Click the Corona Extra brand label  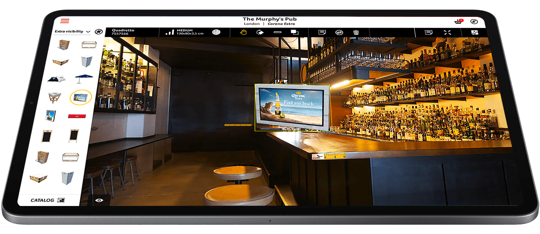coord(281,24)
